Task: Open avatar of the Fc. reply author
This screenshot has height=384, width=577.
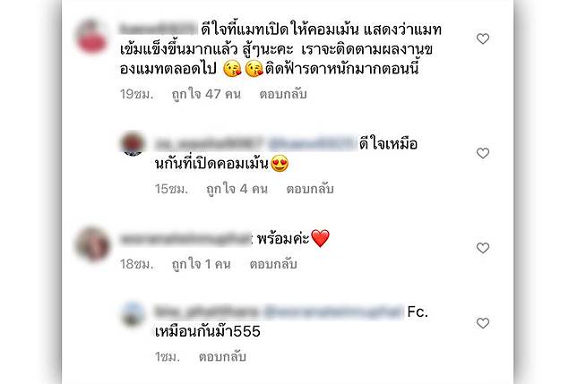Action: click(133, 314)
